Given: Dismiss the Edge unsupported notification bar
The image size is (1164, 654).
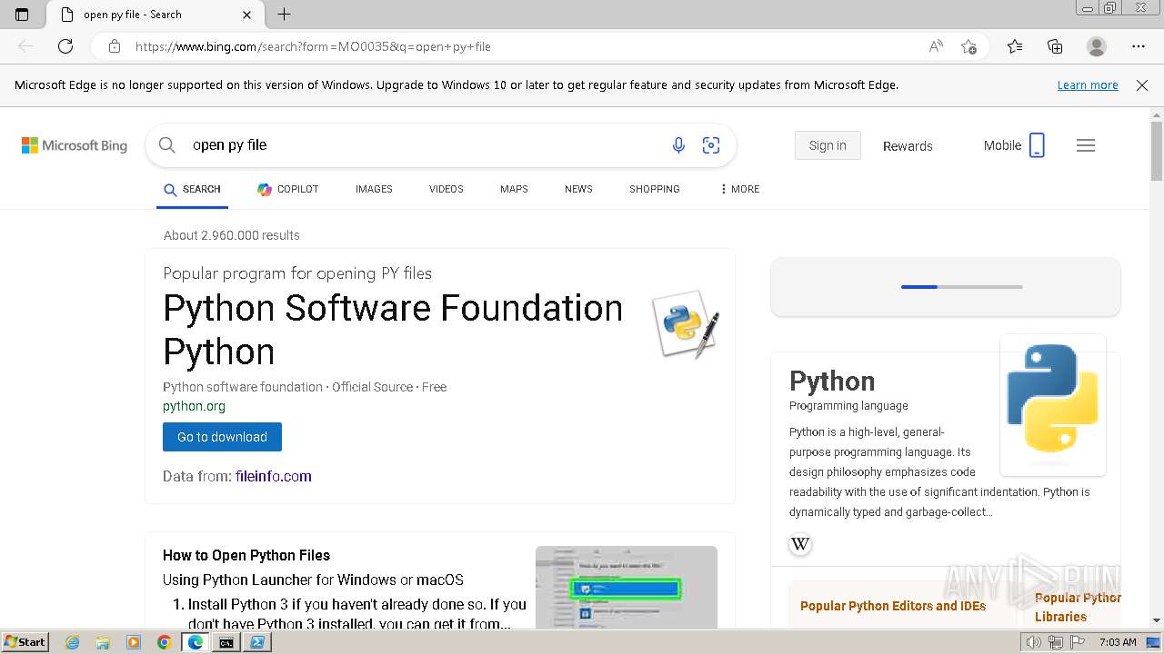Looking at the screenshot, I should pyautogui.click(x=1142, y=85).
